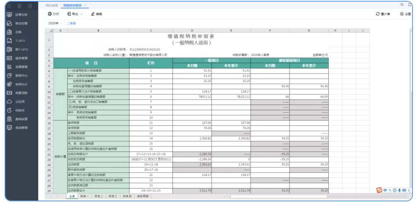The image size is (415, 203).
Task: Select the cell showing -2,286.56 in row 22
Action: coord(192,154)
